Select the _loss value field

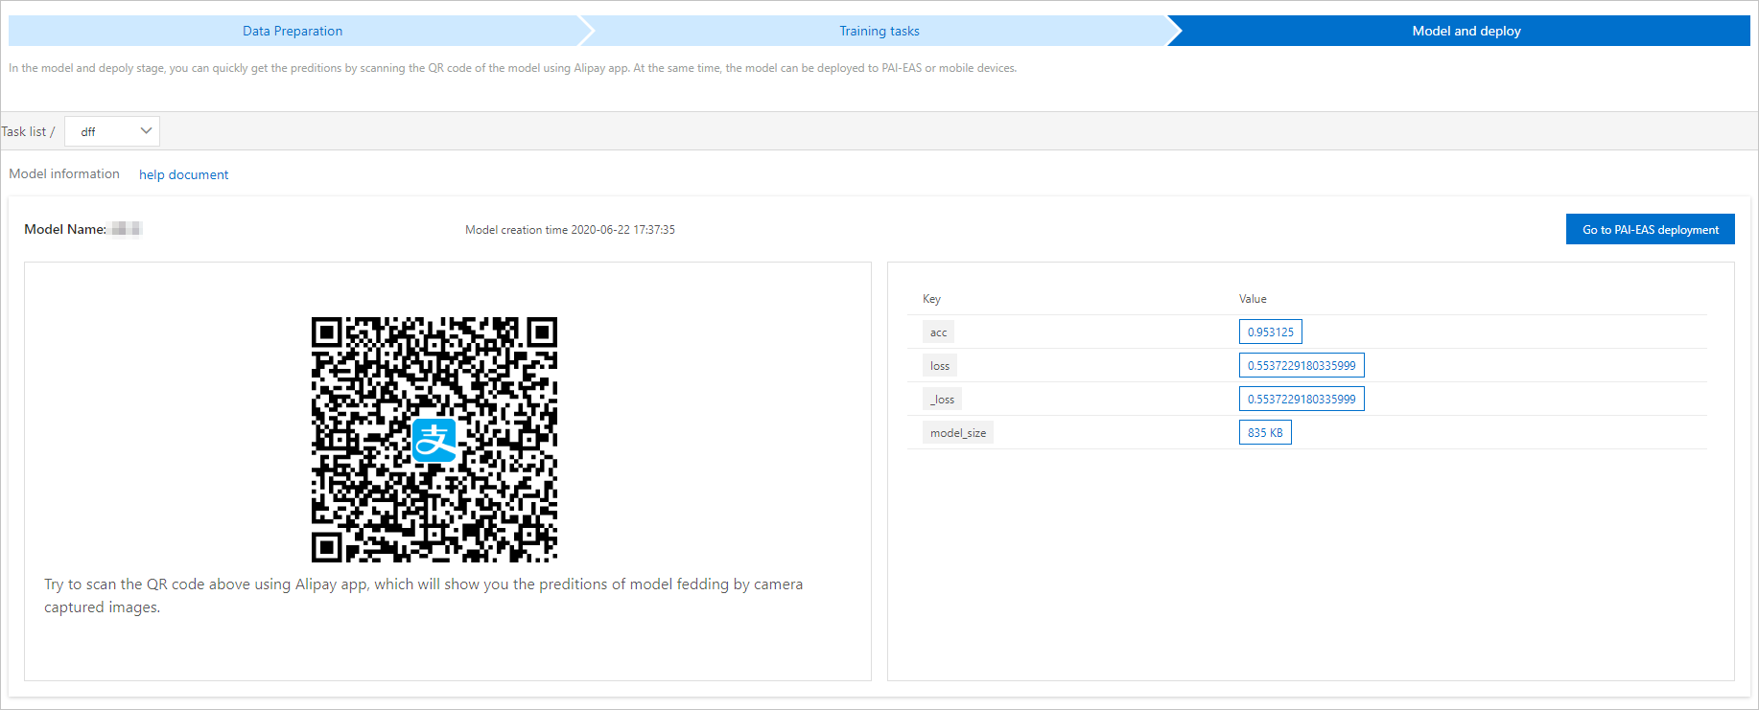click(x=1302, y=399)
